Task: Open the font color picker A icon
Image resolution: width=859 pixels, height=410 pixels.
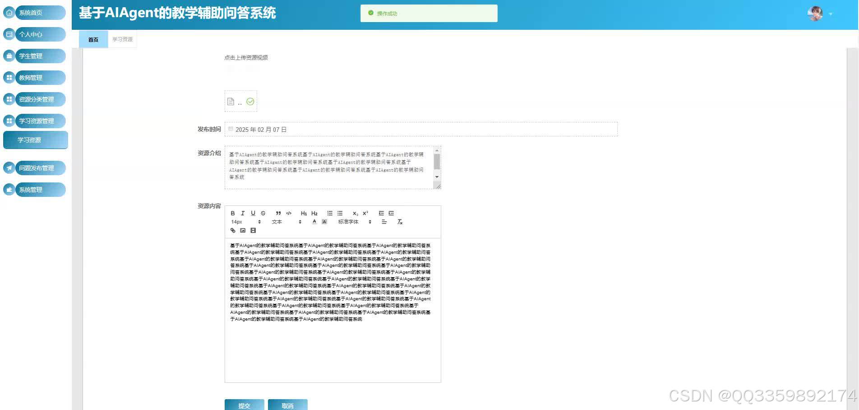Action: (x=314, y=222)
